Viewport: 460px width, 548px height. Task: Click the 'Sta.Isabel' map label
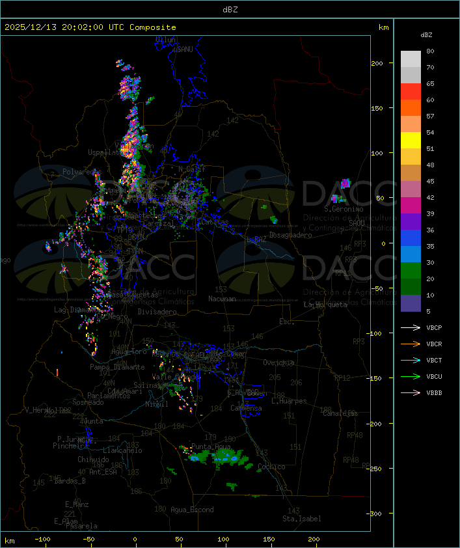coord(302,519)
